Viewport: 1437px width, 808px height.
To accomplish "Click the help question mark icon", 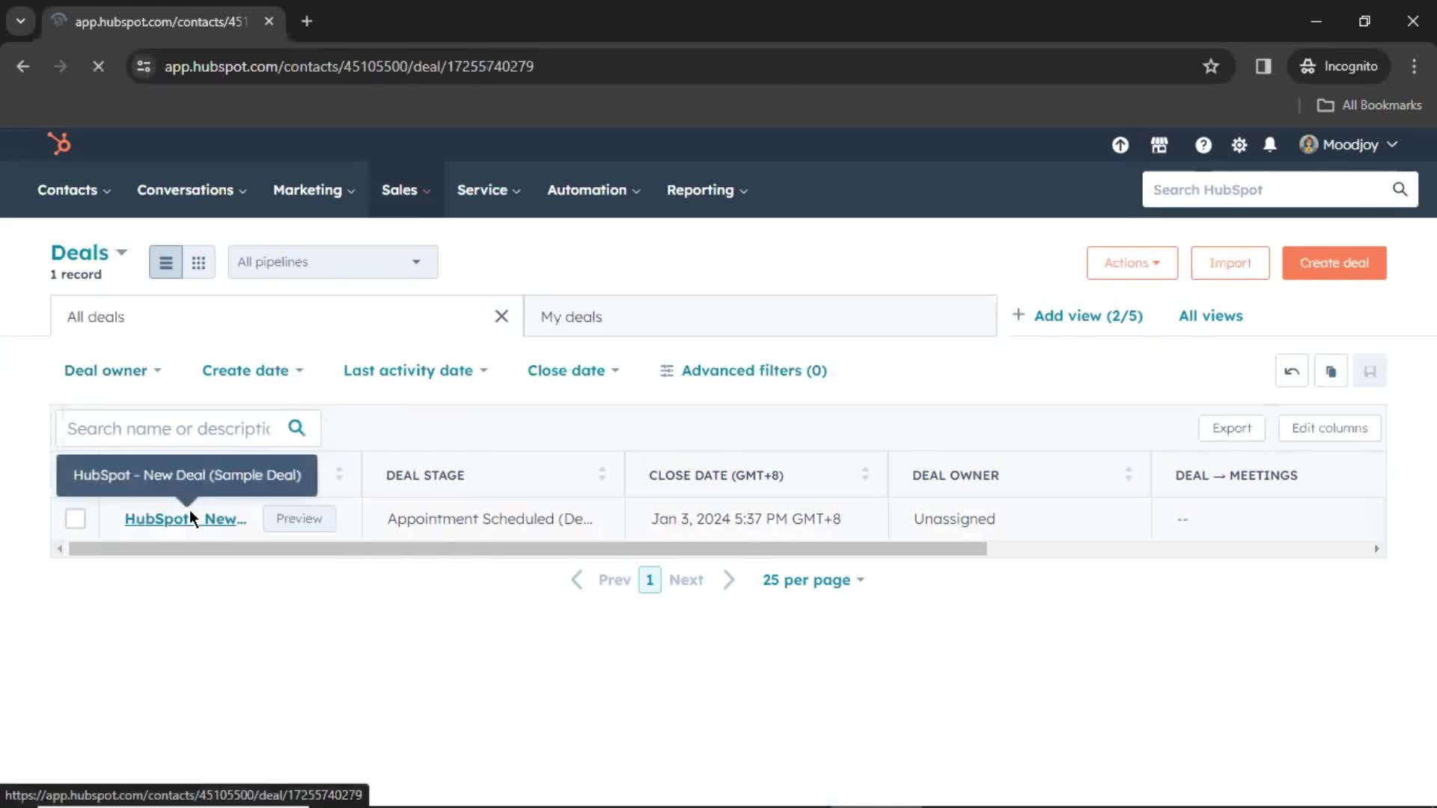I will pyautogui.click(x=1202, y=145).
